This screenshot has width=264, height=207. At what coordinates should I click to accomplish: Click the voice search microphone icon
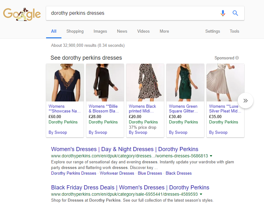[223, 13]
